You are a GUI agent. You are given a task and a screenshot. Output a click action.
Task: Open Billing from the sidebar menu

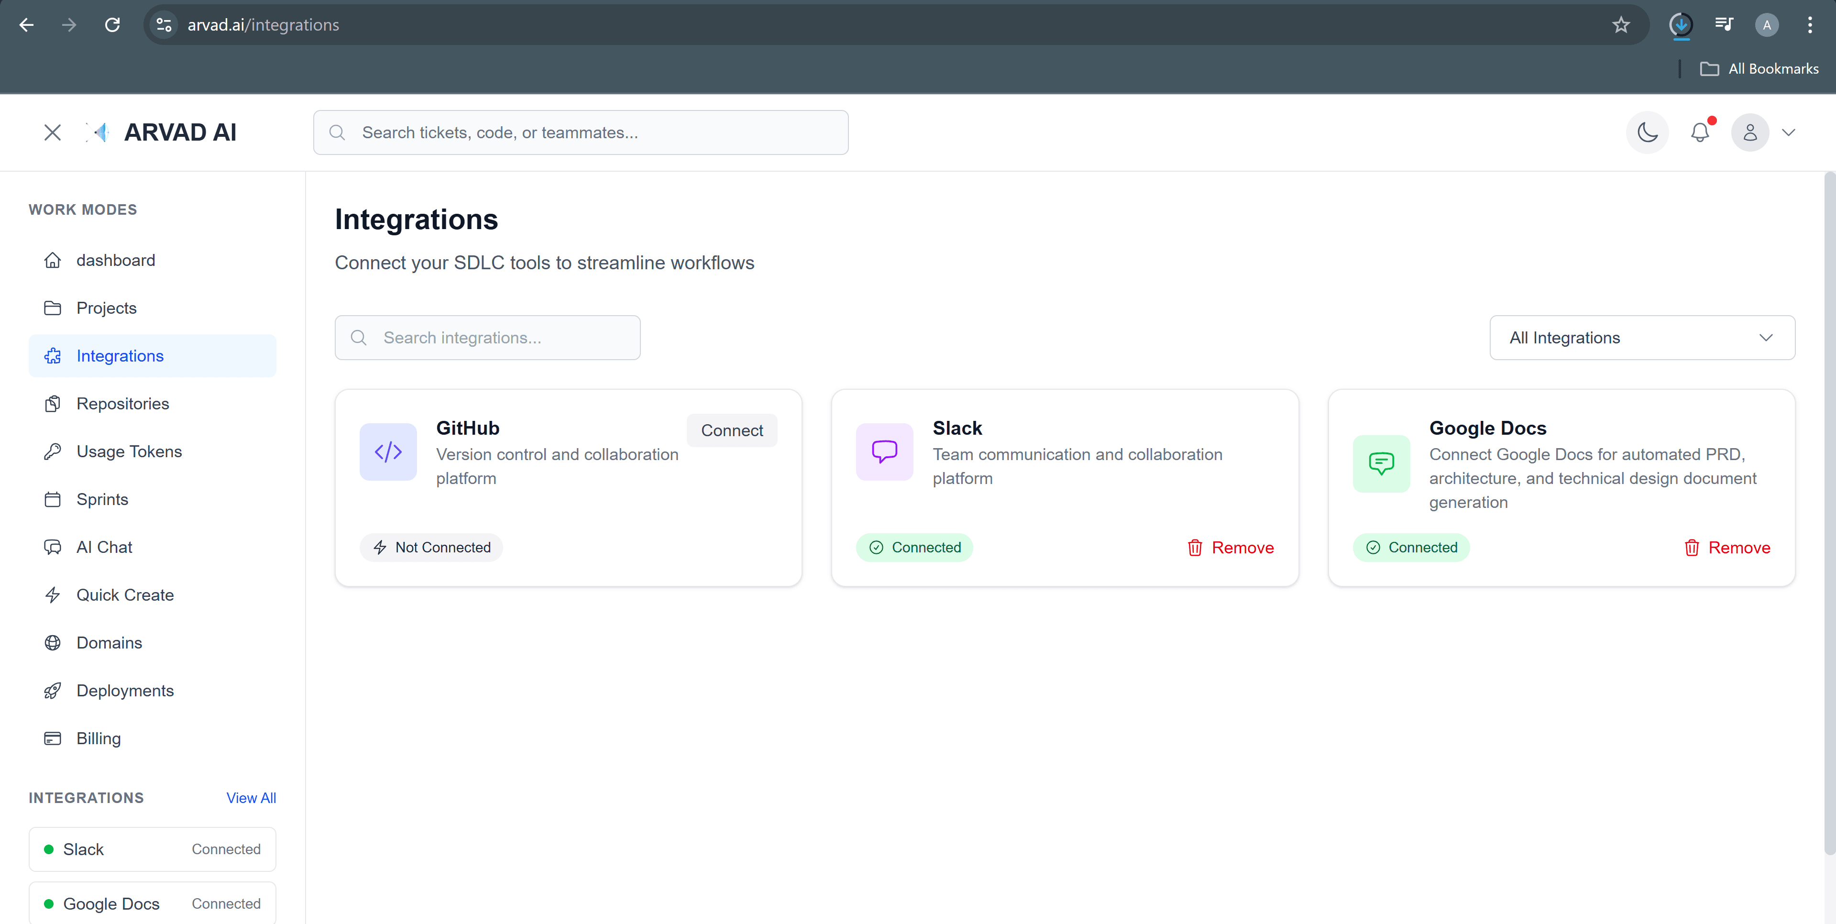click(x=99, y=738)
